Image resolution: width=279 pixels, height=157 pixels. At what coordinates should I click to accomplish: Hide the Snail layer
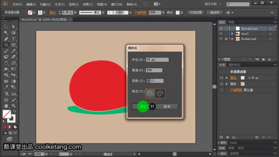[221, 33]
